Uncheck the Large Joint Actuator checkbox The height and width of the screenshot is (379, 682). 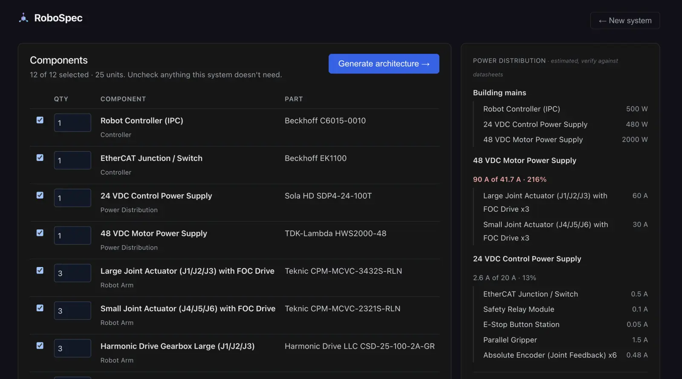[x=40, y=270]
